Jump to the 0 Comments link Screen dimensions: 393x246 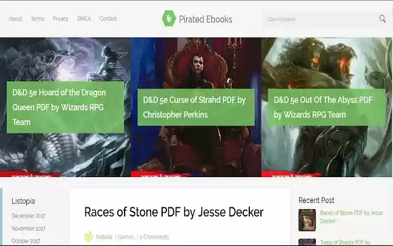154,237
